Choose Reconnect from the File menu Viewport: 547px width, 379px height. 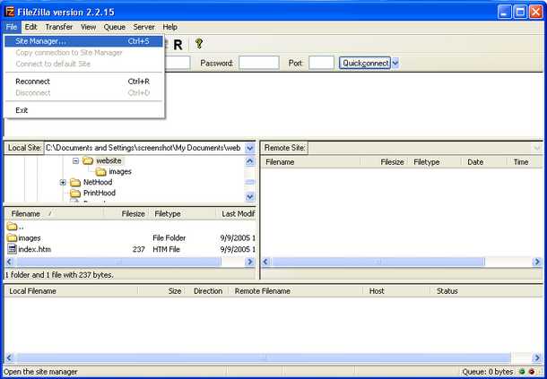pyautogui.click(x=83, y=82)
